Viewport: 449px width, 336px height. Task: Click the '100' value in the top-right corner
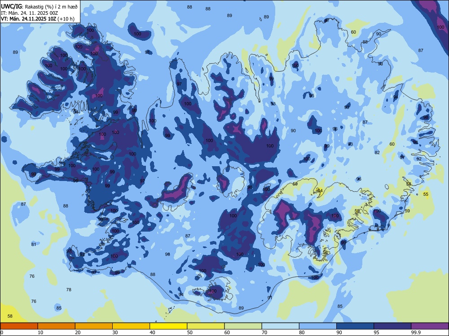tap(440, 27)
